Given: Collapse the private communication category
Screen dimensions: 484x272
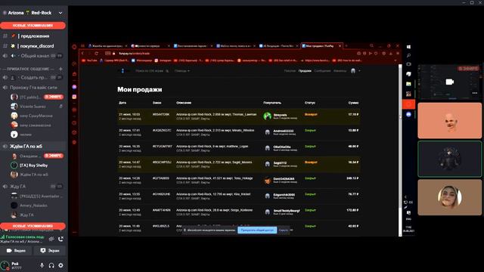Looking at the screenshot, I should (28, 69).
